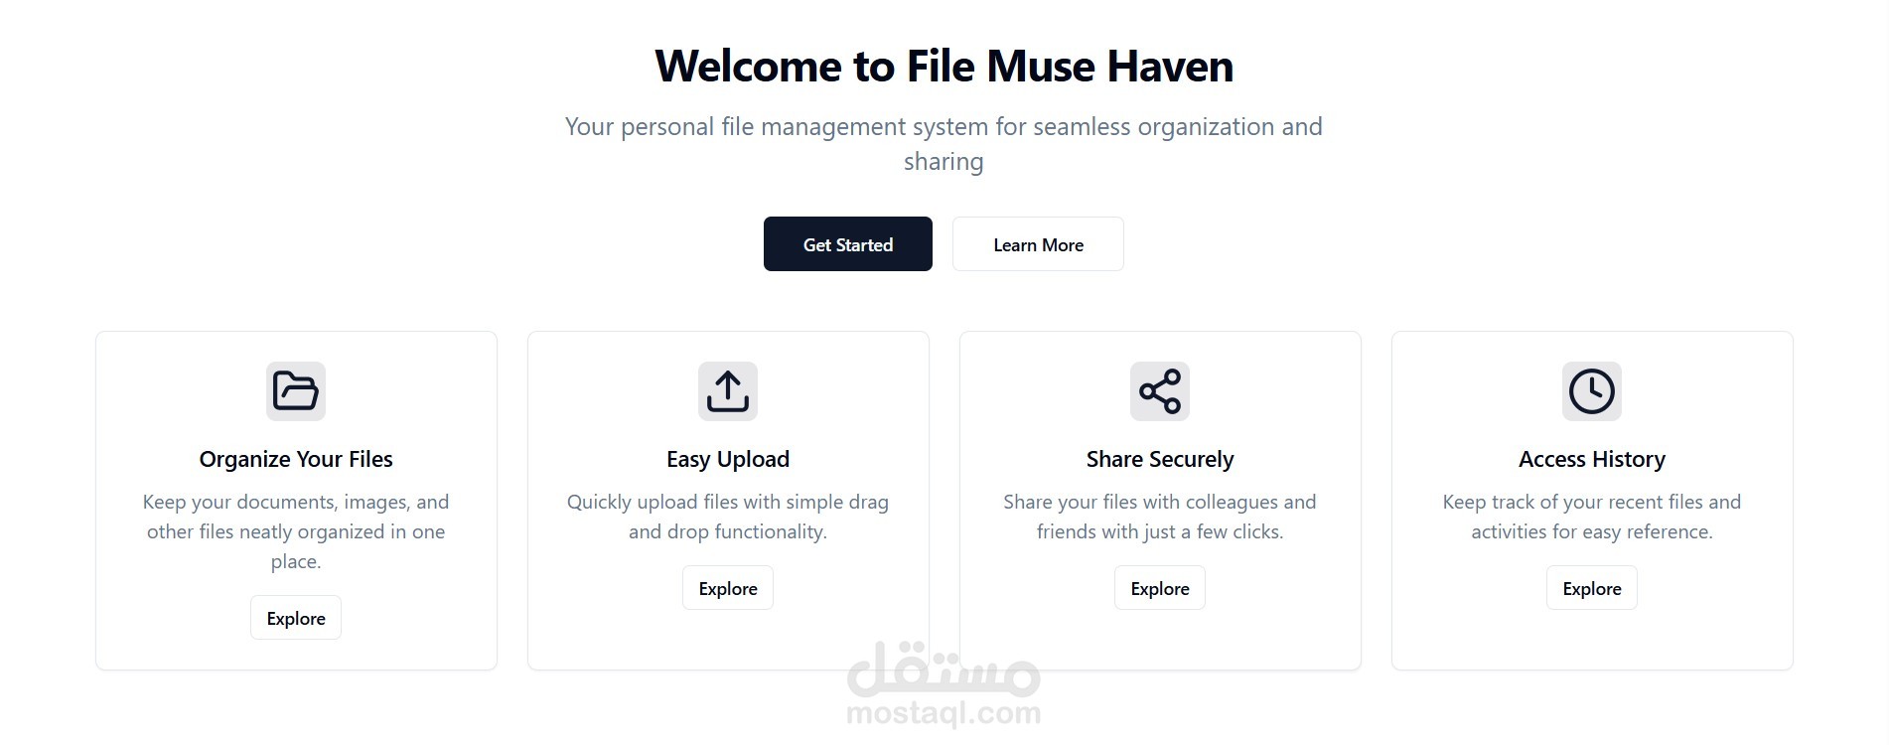Viewport: 1889px width, 745px height.
Task: Click the open folder icon above Organize Your Files
Action: pyautogui.click(x=296, y=391)
